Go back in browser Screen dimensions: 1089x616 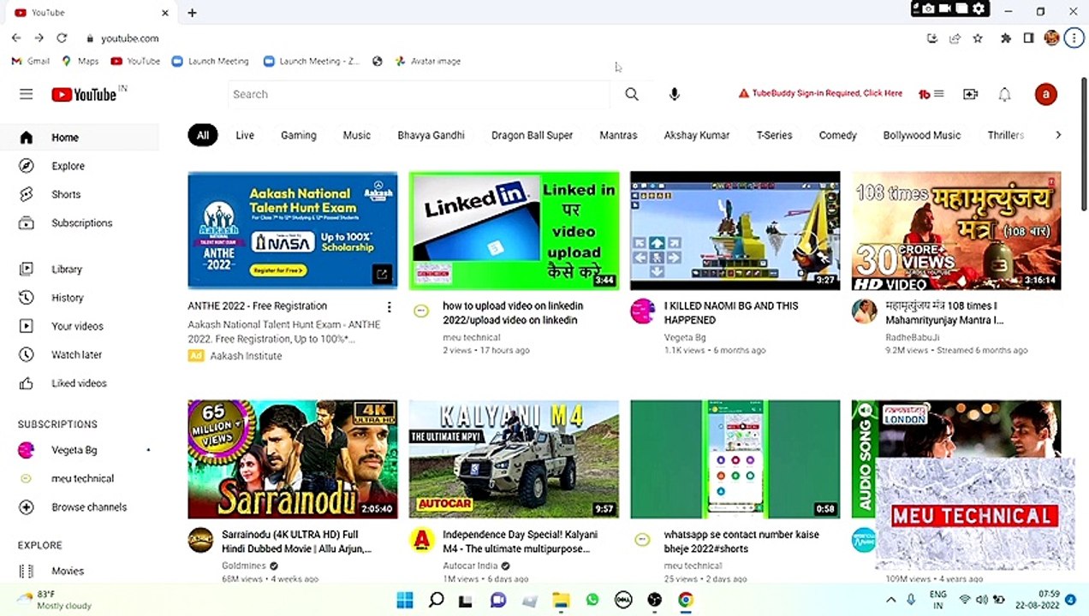click(16, 38)
